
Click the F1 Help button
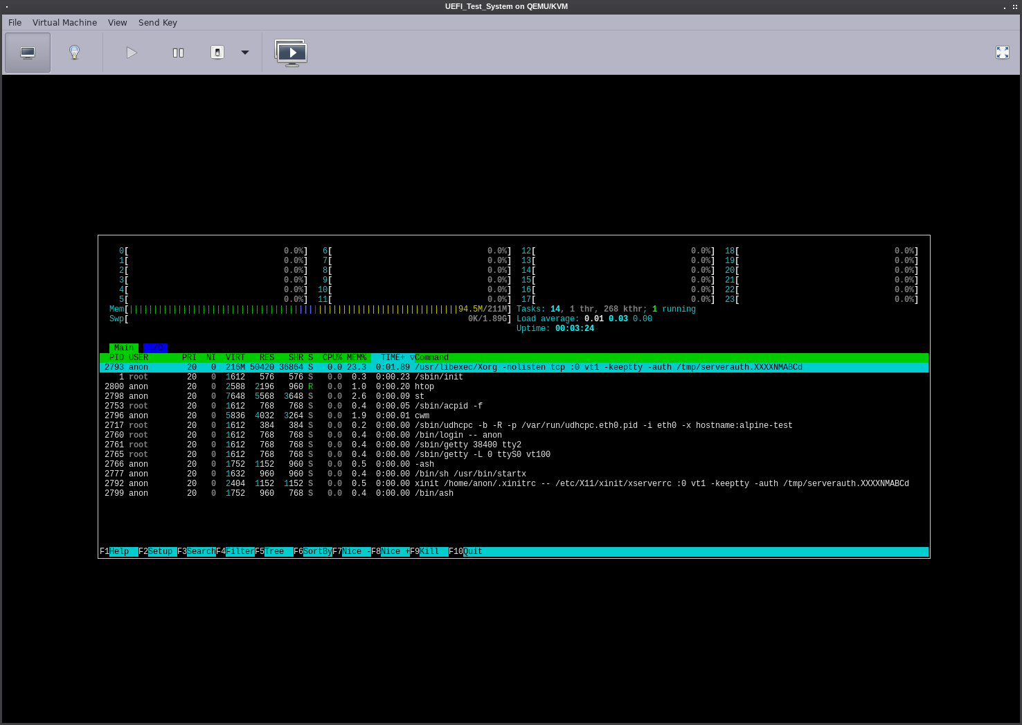point(119,552)
